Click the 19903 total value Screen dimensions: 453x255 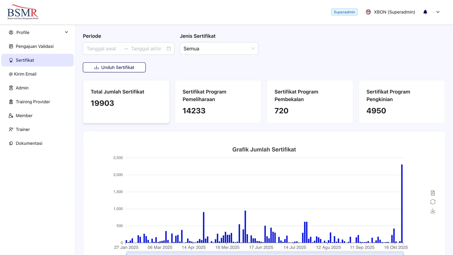point(102,103)
